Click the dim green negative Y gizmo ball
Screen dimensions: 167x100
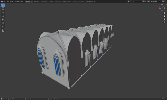click(159, 7)
